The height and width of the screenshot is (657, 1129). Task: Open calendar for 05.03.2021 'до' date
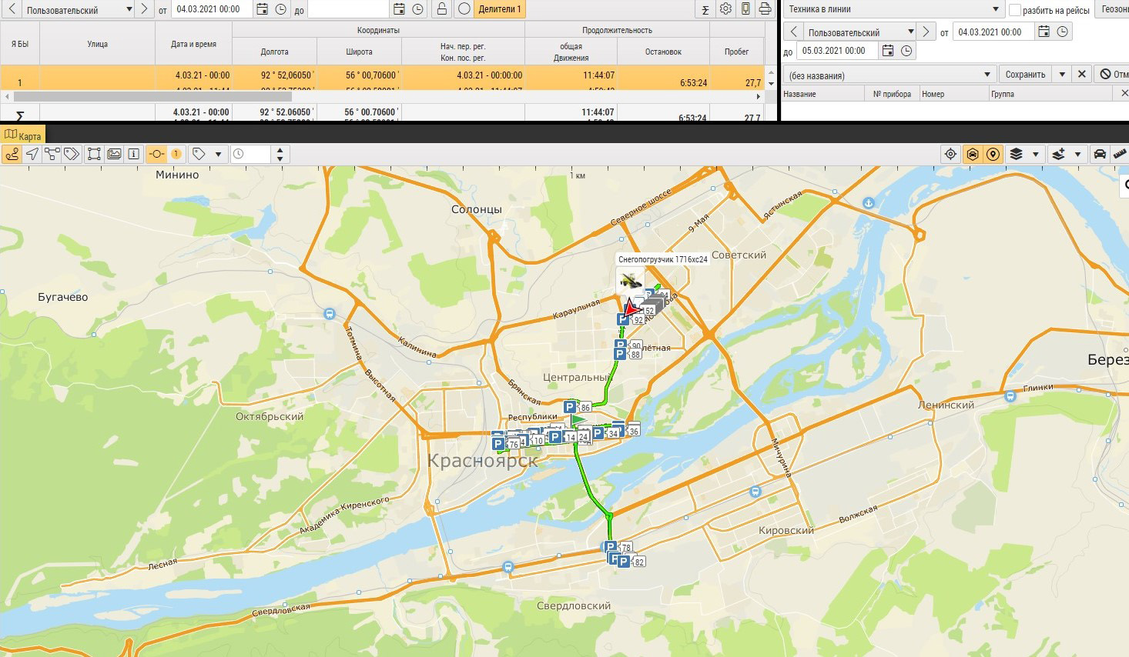888,51
